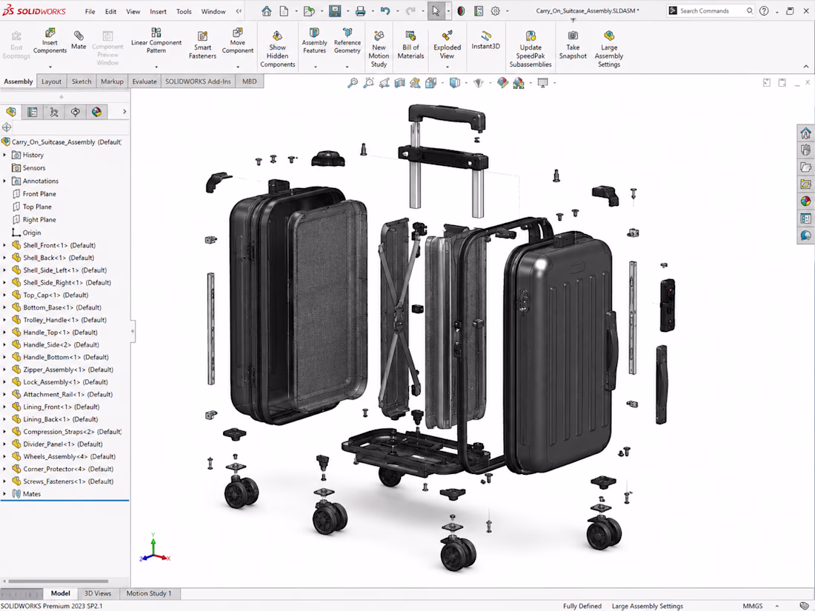Switch to 3D Views tab

tap(98, 593)
